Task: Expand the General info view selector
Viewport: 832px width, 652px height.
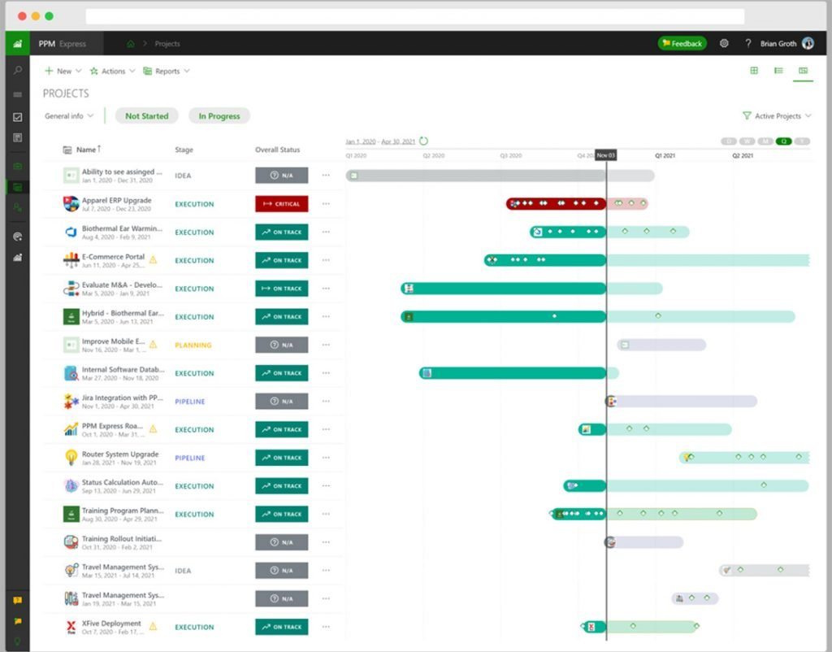Action: click(x=69, y=115)
